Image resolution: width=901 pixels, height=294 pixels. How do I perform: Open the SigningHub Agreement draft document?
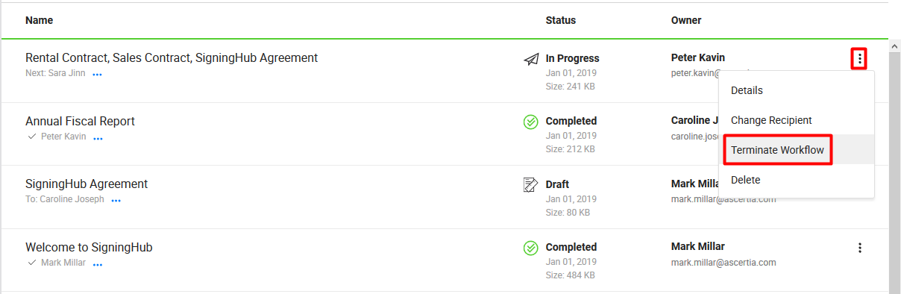click(x=87, y=184)
